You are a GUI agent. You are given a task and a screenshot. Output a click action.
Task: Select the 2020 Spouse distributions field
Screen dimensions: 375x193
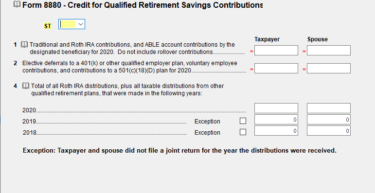pos(329,108)
